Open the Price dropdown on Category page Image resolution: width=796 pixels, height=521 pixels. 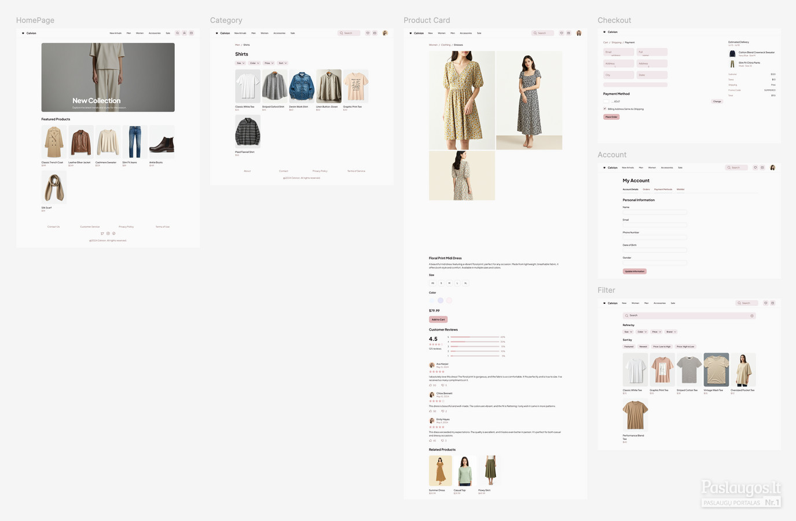click(x=269, y=63)
